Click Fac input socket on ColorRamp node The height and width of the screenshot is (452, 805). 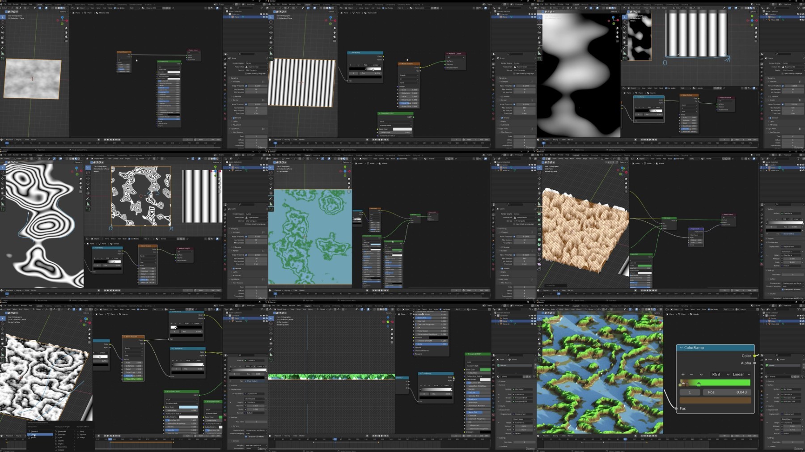[676, 409]
